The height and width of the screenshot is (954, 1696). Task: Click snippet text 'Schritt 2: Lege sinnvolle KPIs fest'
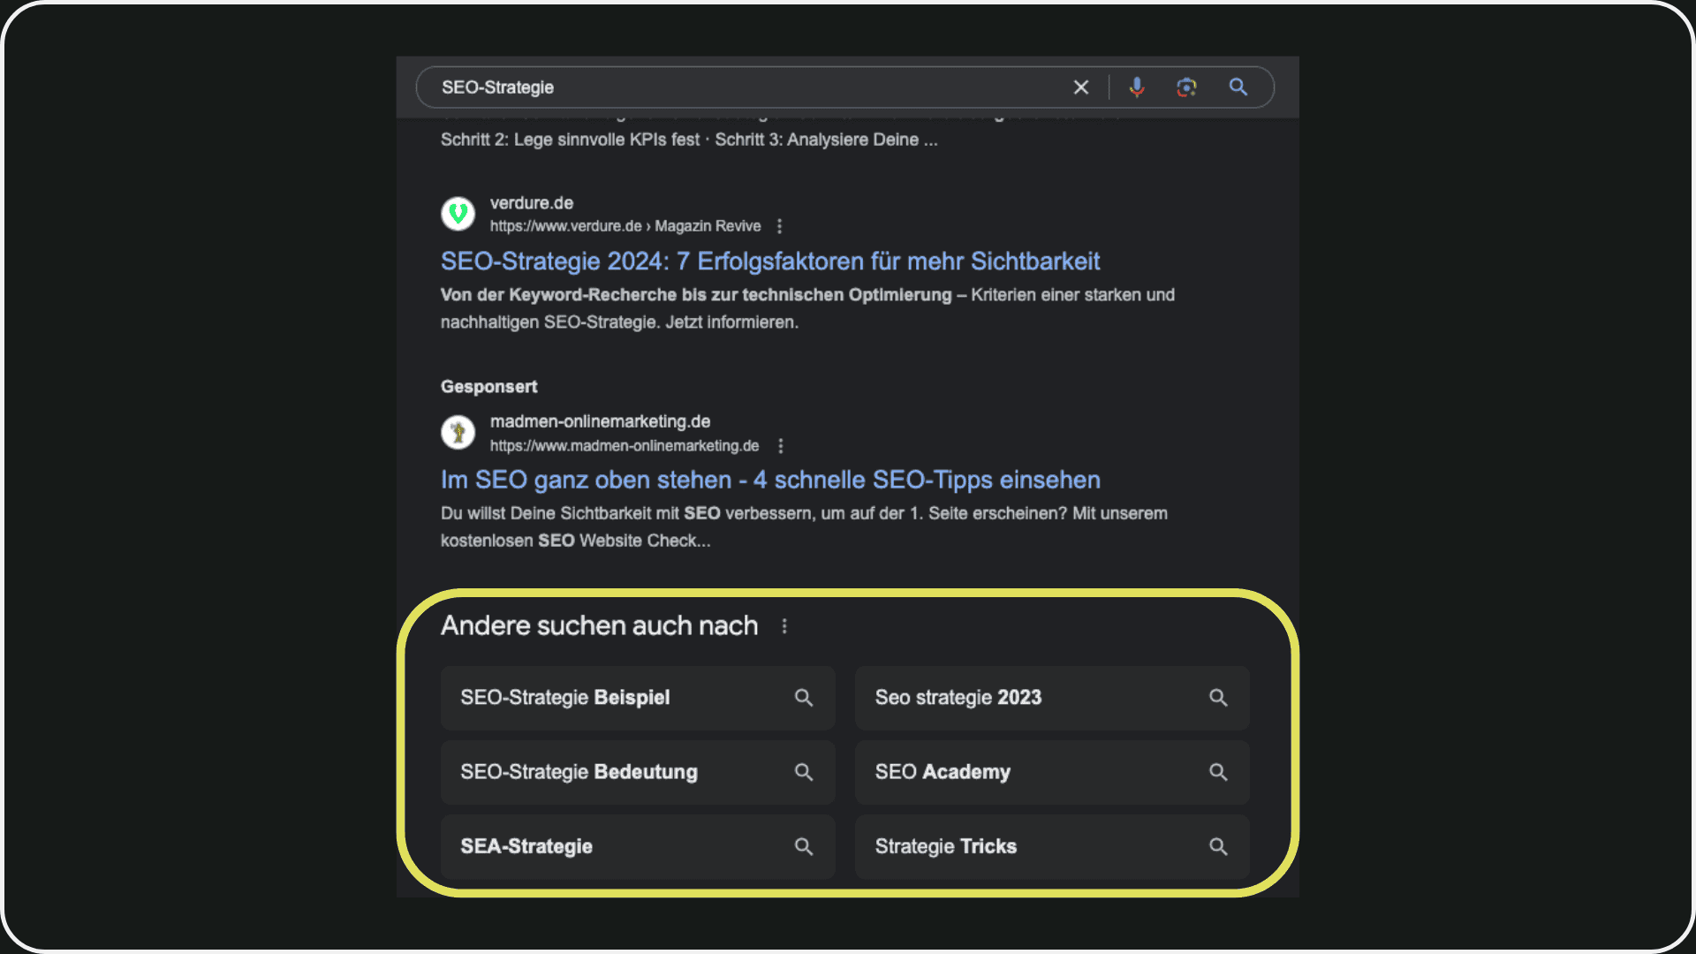[x=570, y=140]
